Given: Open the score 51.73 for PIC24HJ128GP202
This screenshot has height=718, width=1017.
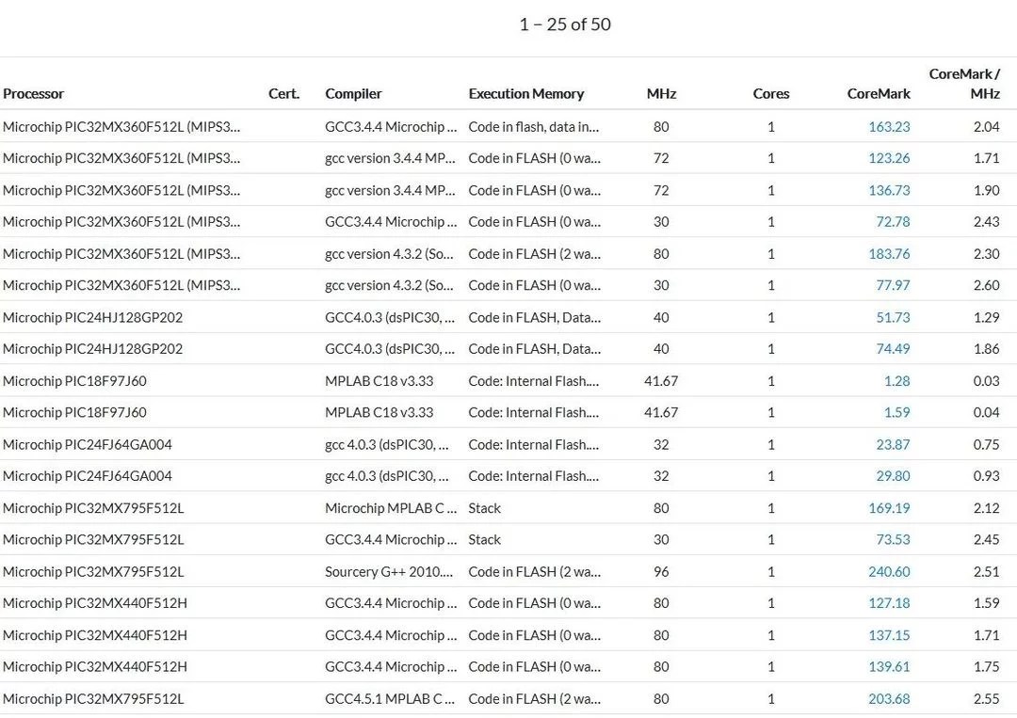Looking at the screenshot, I should click(892, 317).
